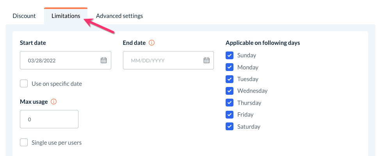Click the Saturday day label
381x156 pixels.
pos(249,127)
